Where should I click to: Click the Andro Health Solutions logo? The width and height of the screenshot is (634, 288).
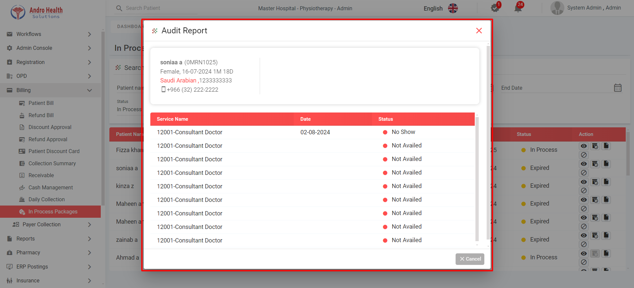click(x=36, y=12)
